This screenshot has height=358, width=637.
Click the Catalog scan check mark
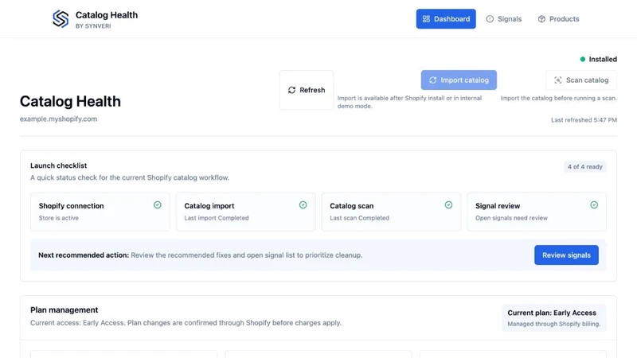448,205
